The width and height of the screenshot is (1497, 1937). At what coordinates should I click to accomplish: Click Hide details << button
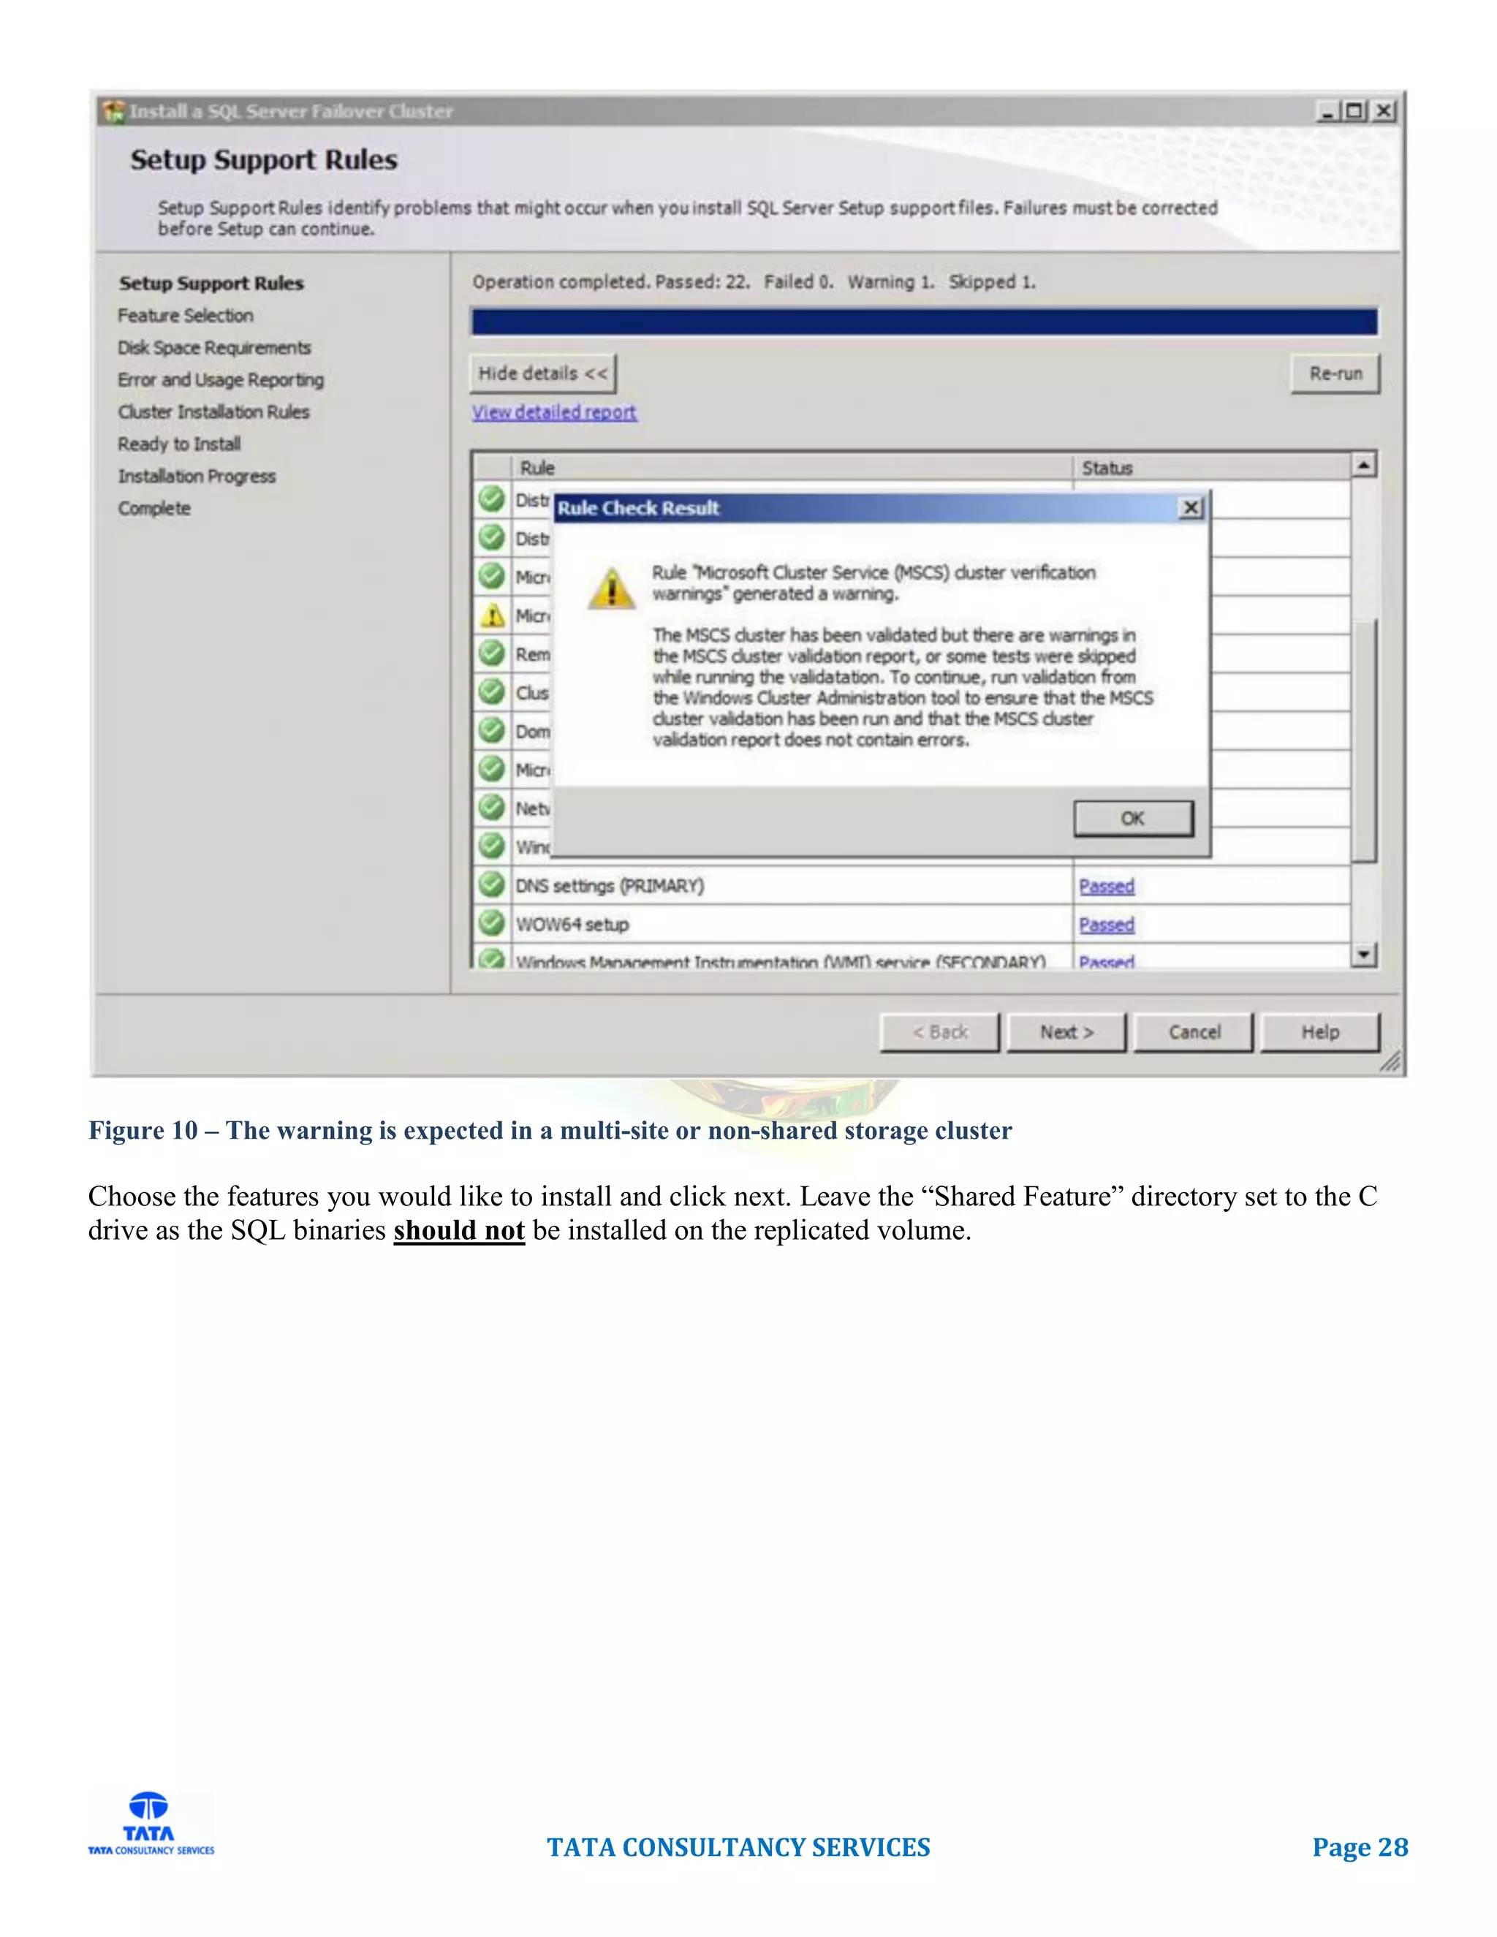coord(543,374)
